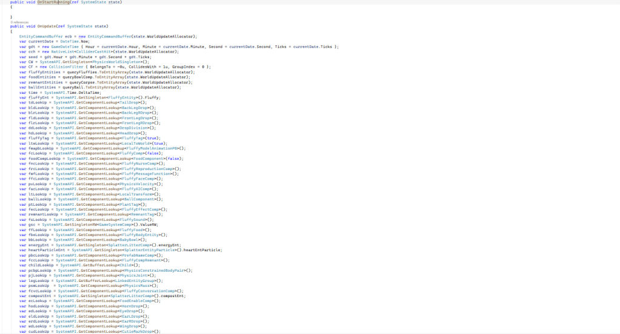Click 'LocalToWorld' in the ltwLookUp line

(136, 143)
